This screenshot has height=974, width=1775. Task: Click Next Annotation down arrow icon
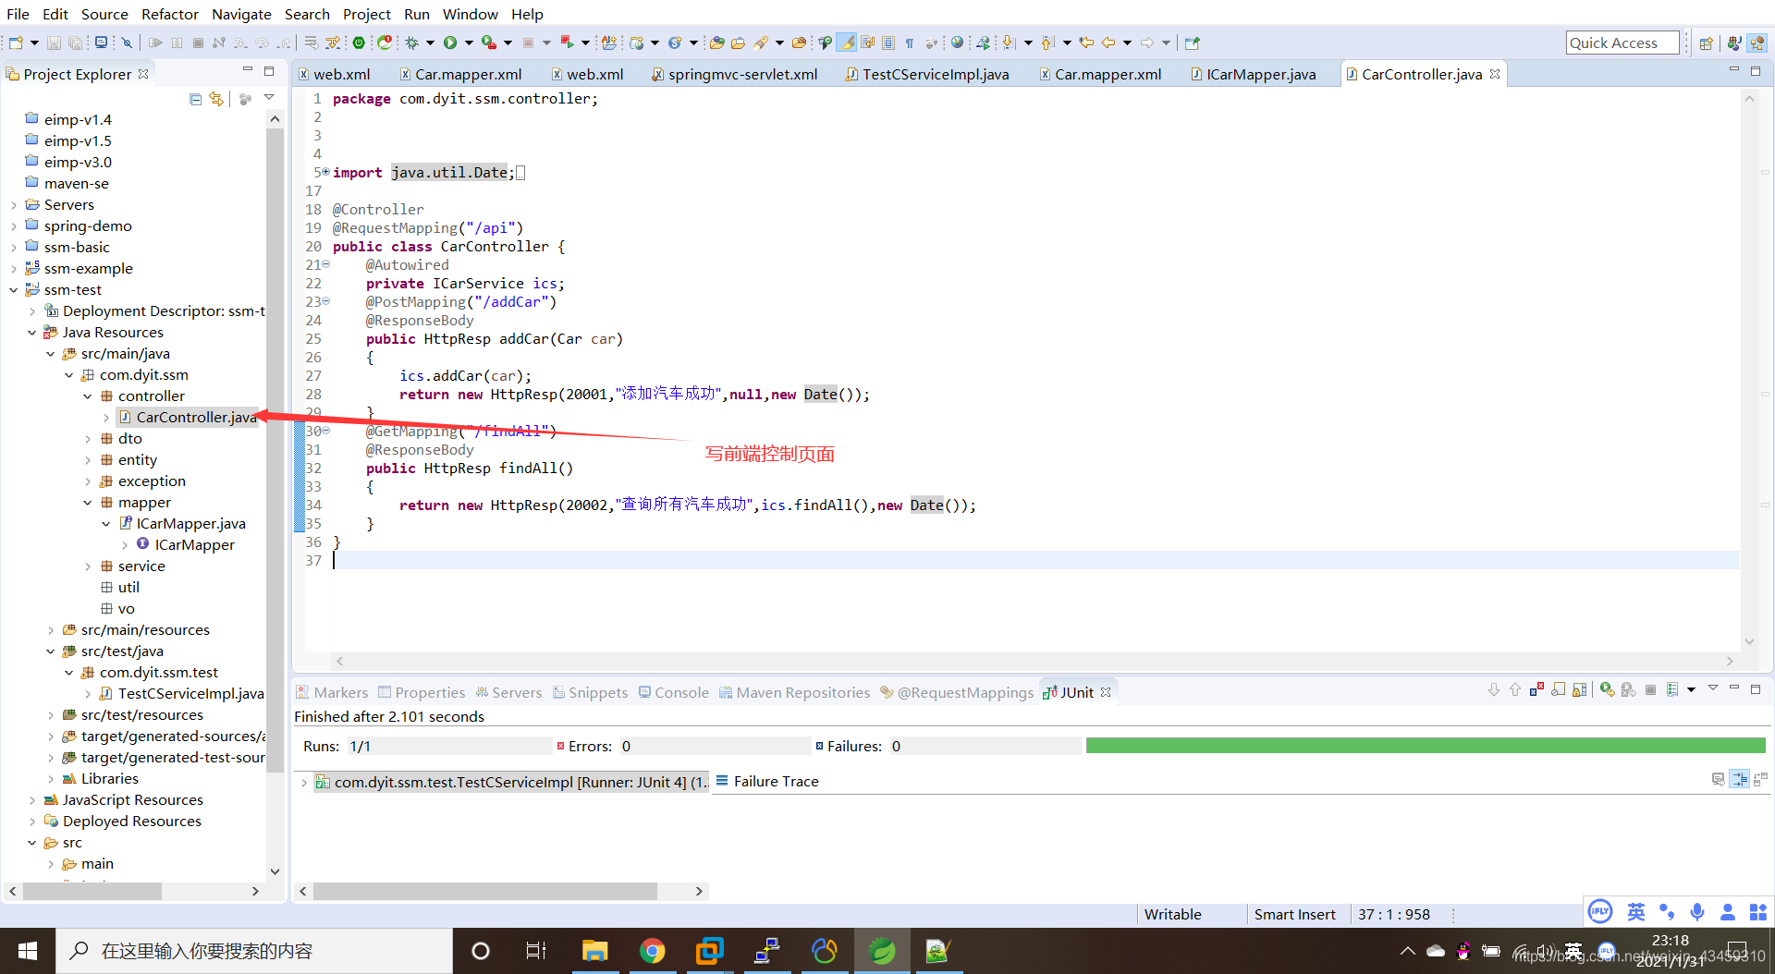coord(1009,43)
